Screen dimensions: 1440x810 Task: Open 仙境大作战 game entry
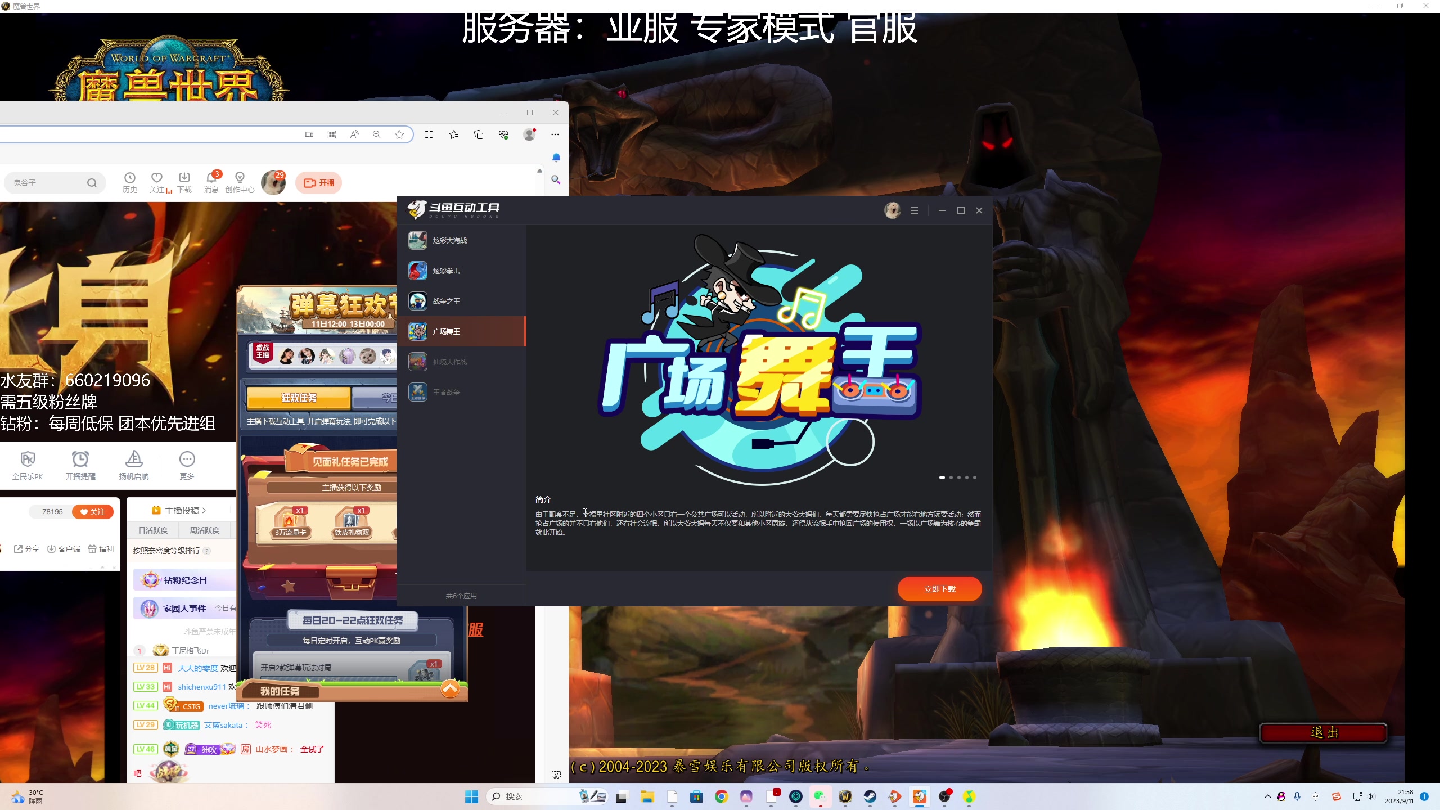[x=461, y=362]
